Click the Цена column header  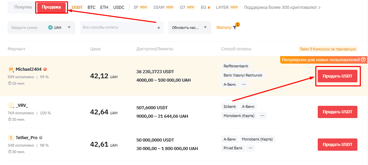(95, 49)
